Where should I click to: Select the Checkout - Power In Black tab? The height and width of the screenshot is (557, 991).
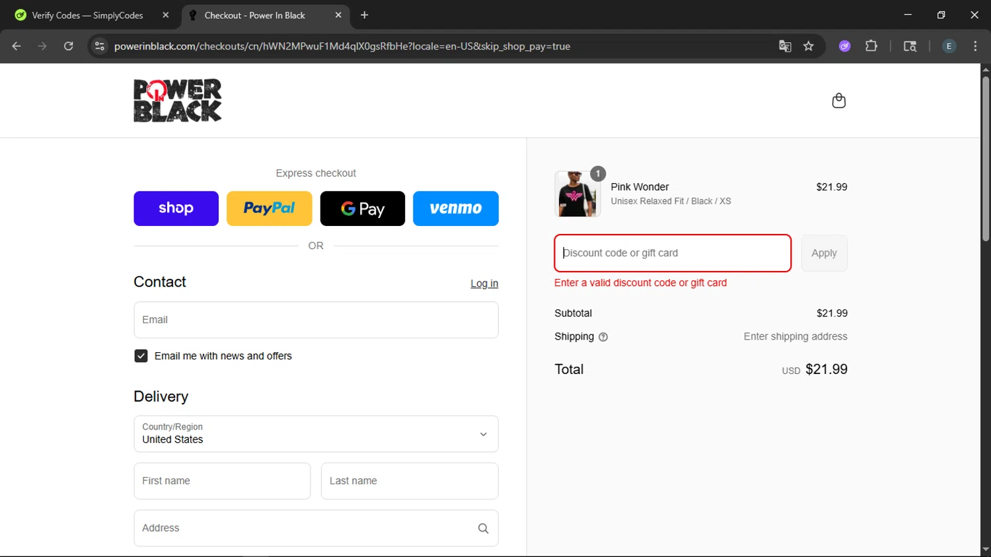(x=265, y=15)
